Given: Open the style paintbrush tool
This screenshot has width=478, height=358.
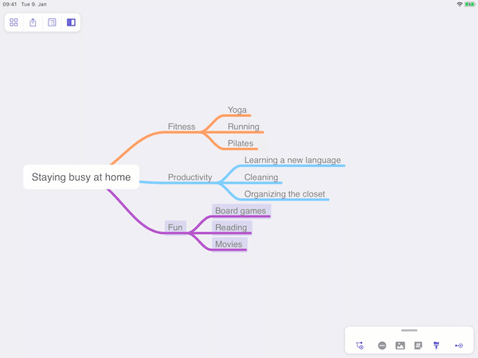Looking at the screenshot, I should [437, 345].
